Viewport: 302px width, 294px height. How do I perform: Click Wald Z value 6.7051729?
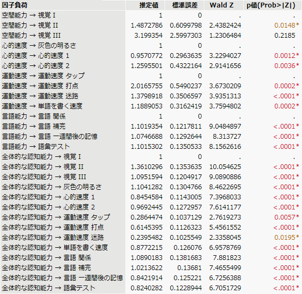point(225,288)
